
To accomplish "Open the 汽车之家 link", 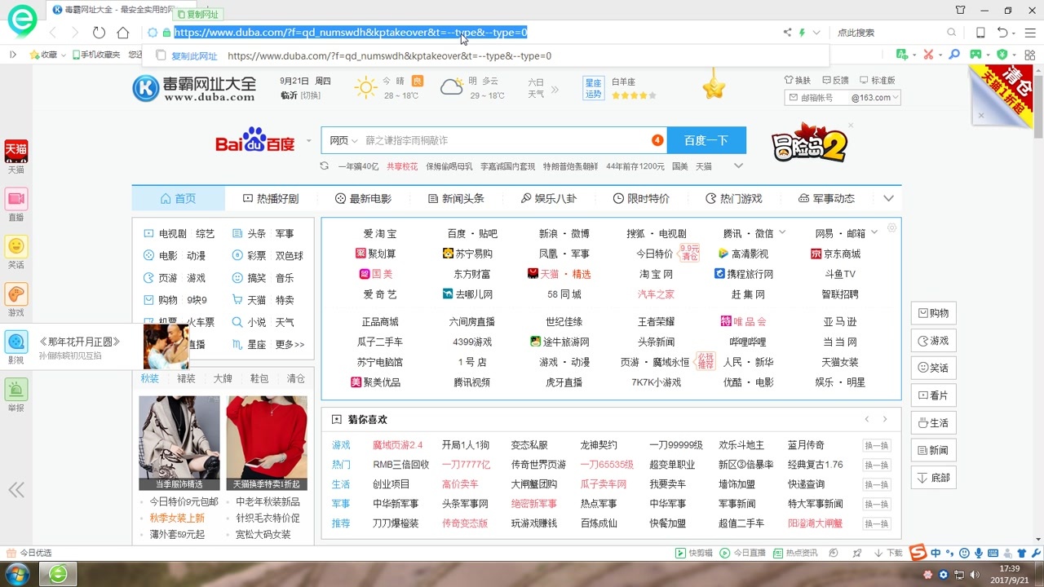I will pyautogui.click(x=656, y=294).
